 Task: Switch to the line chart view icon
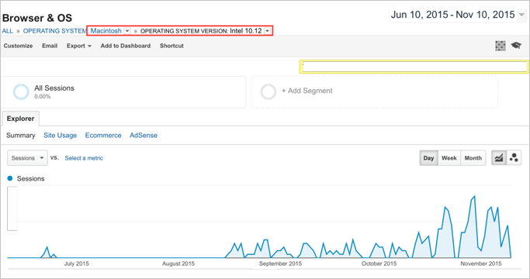(498, 158)
